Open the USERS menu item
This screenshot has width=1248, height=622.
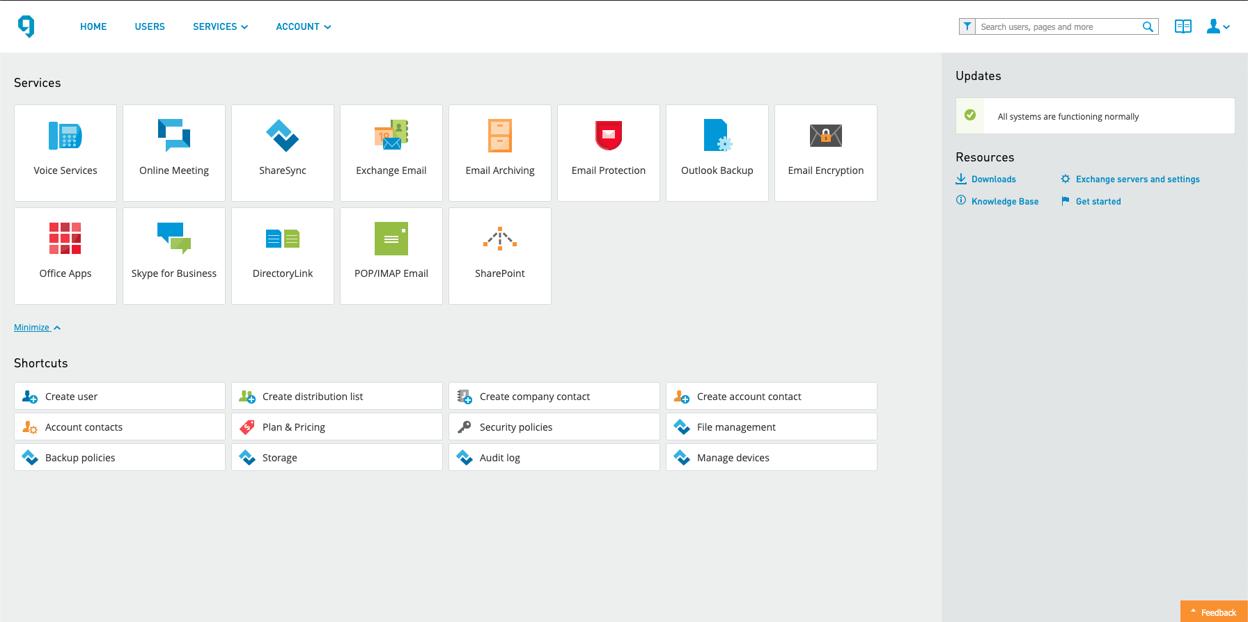click(x=150, y=26)
